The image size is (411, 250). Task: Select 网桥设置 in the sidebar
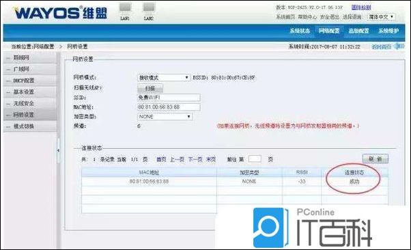pyautogui.click(x=30, y=115)
